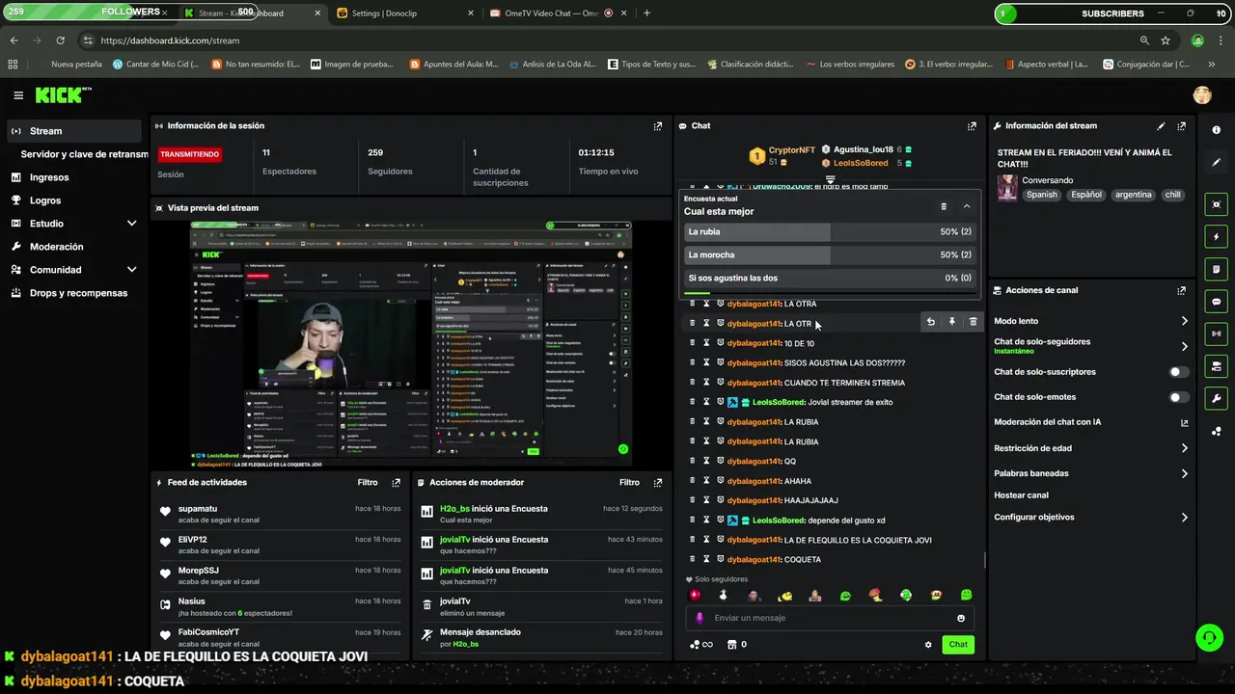Open the emoji picker in message box
This screenshot has height=694, width=1235.
(x=961, y=619)
